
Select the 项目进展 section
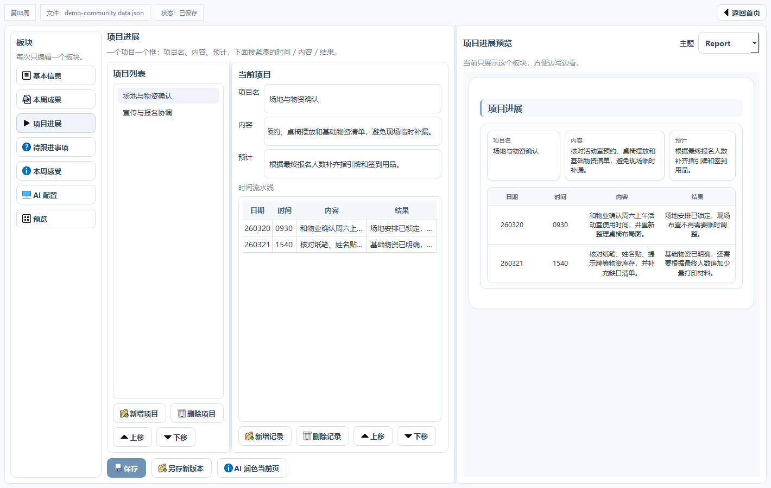coord(56,123)
